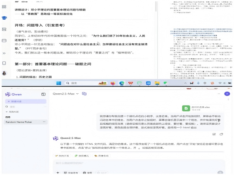The height and width of the screenshot is (175, 234).
Task: Select the 网页开发 suggestion chip
Action: pyautogui.click(x=62, y=156)
